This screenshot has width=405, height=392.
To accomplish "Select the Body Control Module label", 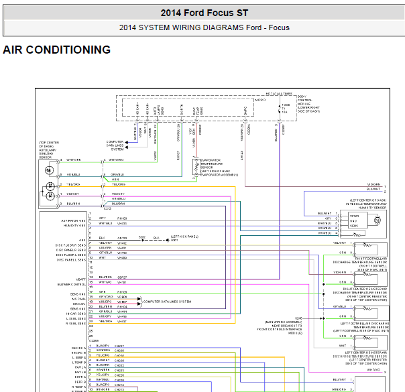I will pyautogui.click(x=308, y=104).
